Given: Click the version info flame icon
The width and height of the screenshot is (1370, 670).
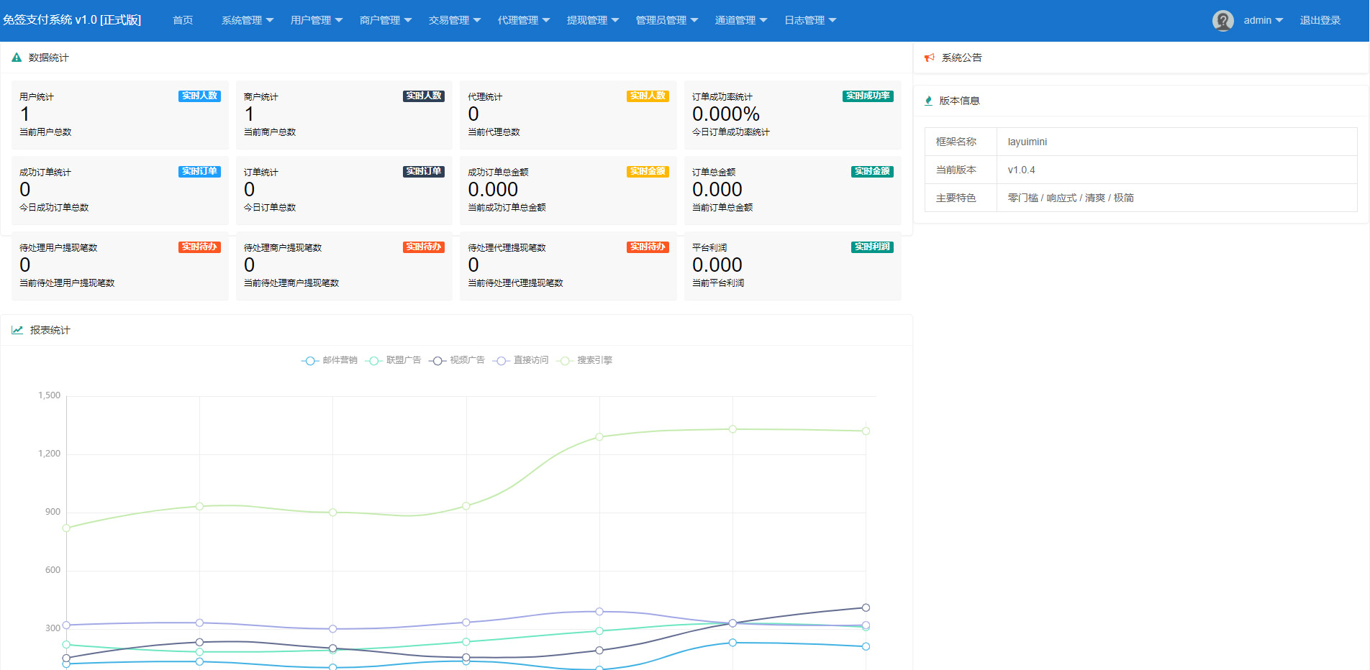Looking at the screenshot, I should (928, 101).
